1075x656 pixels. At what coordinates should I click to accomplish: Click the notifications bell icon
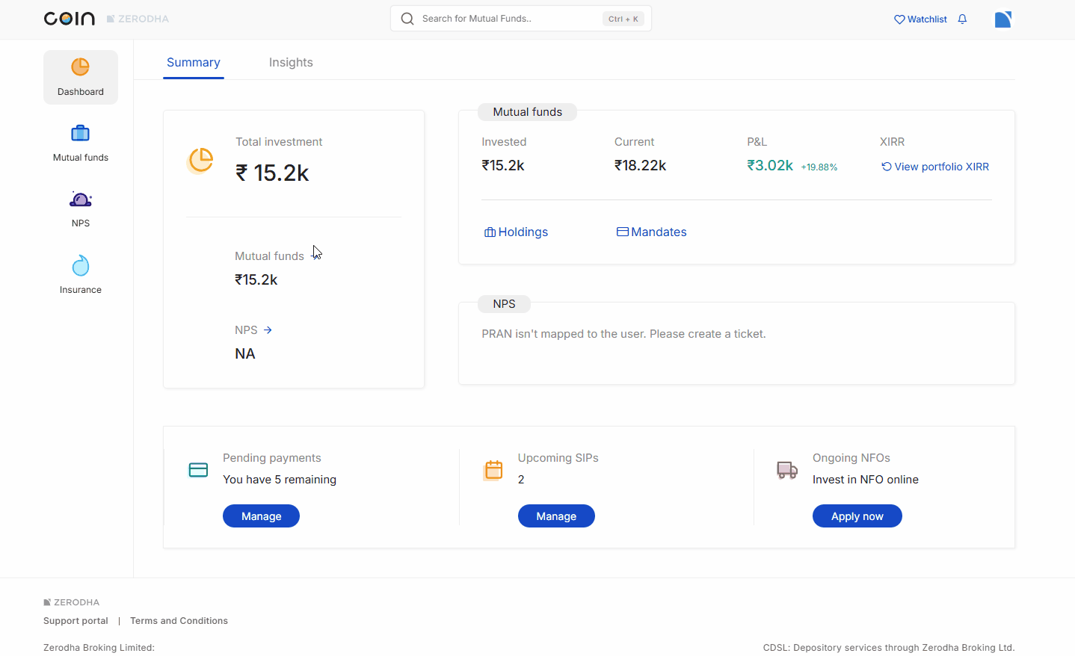(962, 19)
